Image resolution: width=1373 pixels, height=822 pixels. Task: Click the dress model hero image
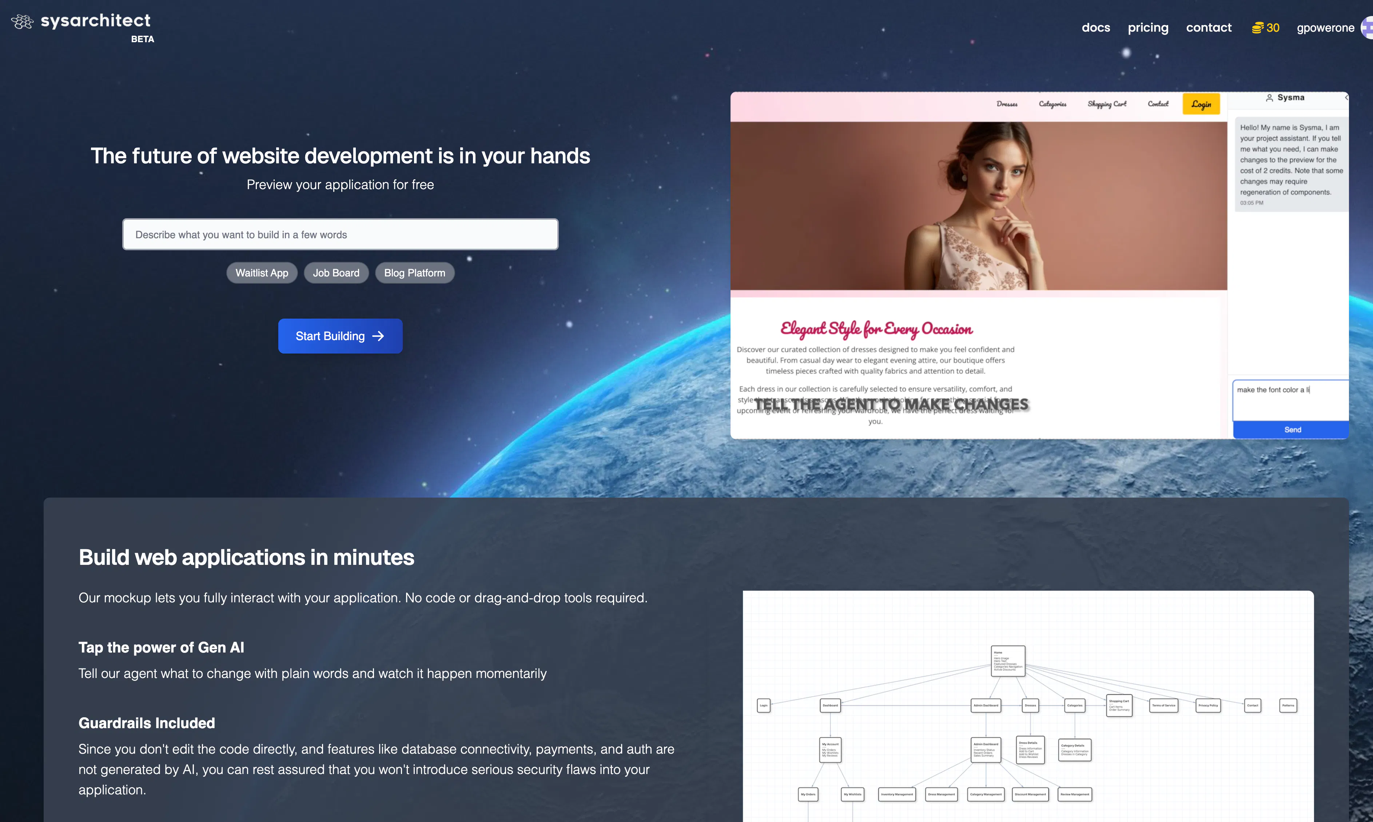979,205
